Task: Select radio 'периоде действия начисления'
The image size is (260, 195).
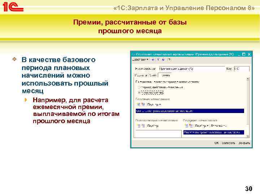Action: pyautogui.click(x=160, y=87)
